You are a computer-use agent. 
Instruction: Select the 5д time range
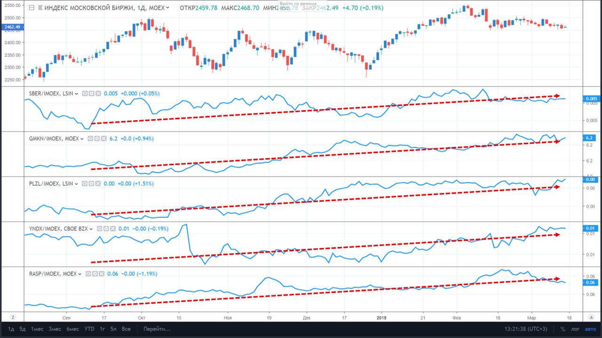(x=23, y=329)
